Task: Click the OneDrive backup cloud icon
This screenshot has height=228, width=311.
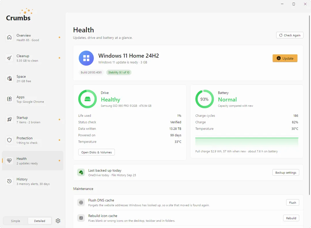Action: [x=81, y=173]
